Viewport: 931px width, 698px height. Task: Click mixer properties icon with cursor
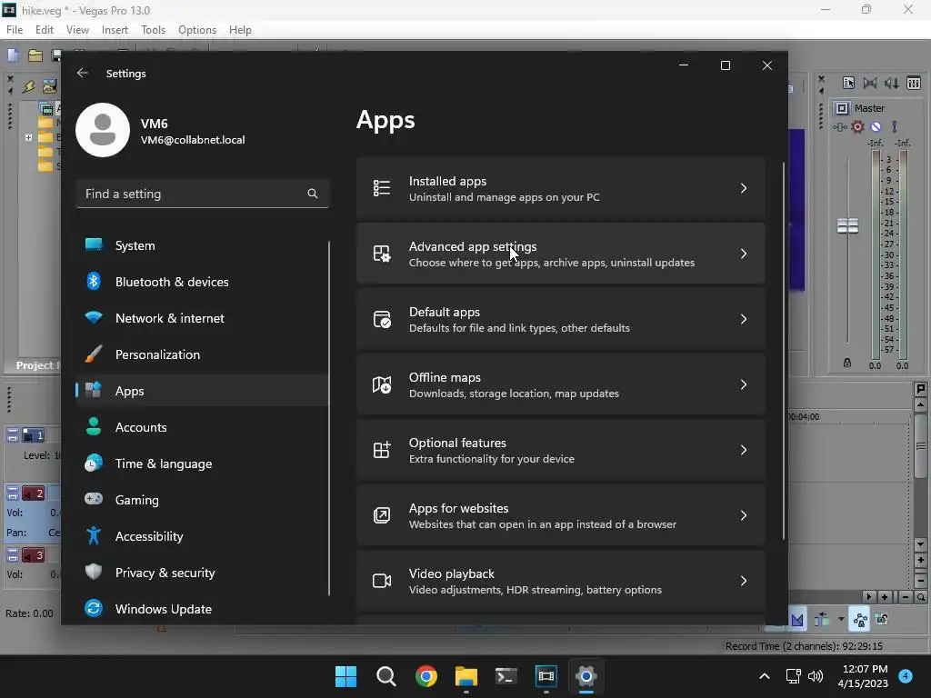coord(848,83)
